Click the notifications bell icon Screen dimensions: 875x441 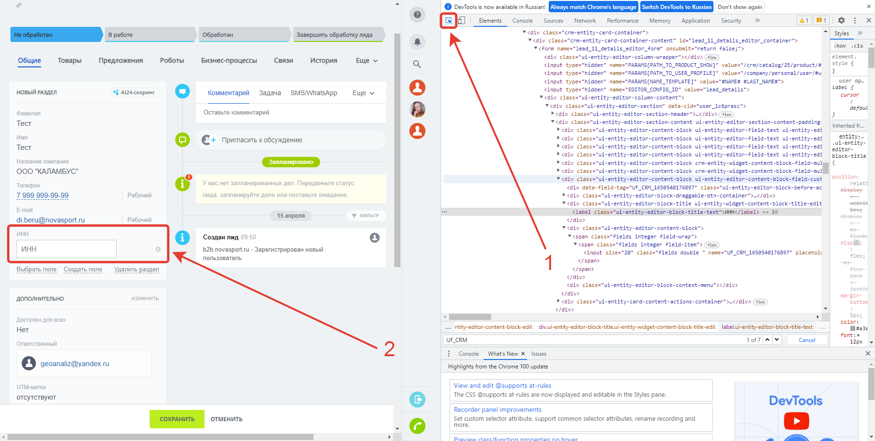click(x=417, y=42)
